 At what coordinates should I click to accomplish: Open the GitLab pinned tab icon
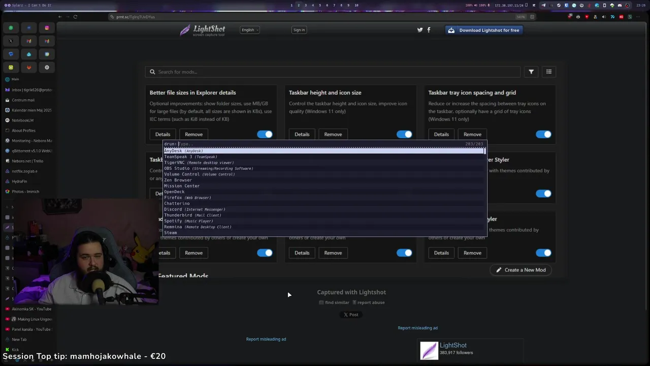pos(29,67)
